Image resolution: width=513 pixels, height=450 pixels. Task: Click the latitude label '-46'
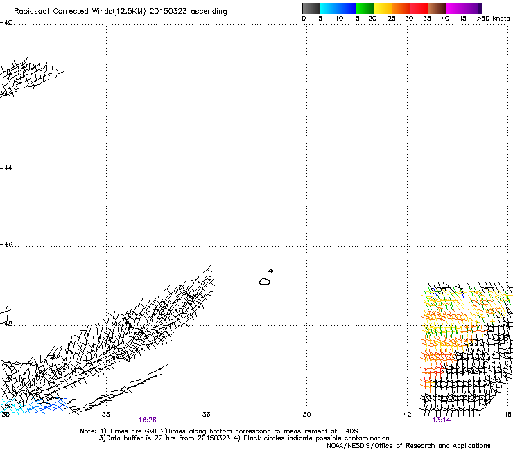click(x=6, y=244)
